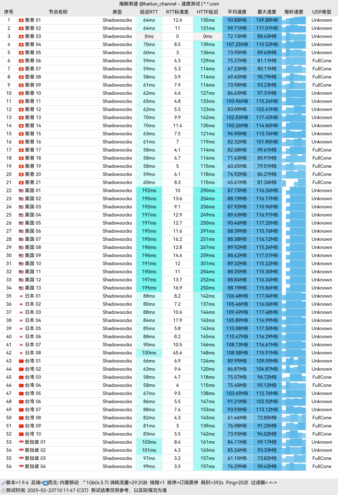Click the 节点名称 column header
The width and height of the screenshot is (338, 495).
point(58,12)
